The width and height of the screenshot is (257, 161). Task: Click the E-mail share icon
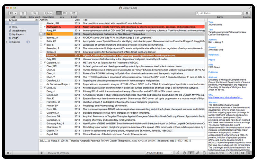(x=74, y=13)
